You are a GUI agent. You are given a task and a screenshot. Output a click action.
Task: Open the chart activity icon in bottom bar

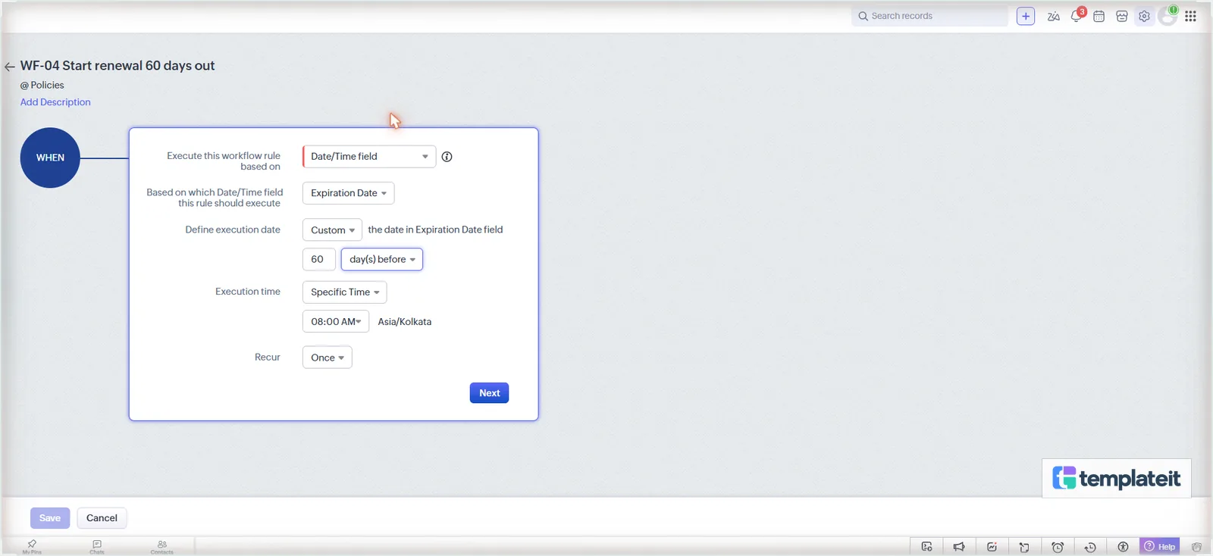point(992,547)
